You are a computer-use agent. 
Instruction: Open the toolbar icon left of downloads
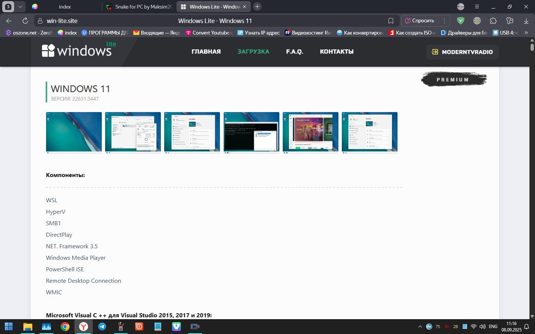[x=510, y=21]
